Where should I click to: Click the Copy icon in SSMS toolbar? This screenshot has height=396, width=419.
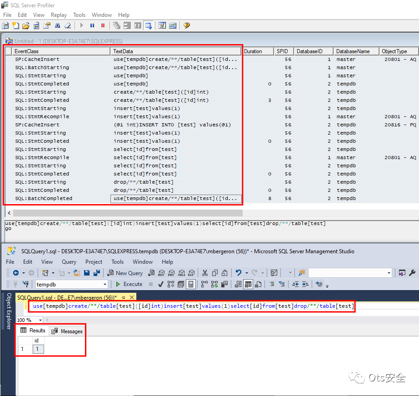tap(215, 273)
